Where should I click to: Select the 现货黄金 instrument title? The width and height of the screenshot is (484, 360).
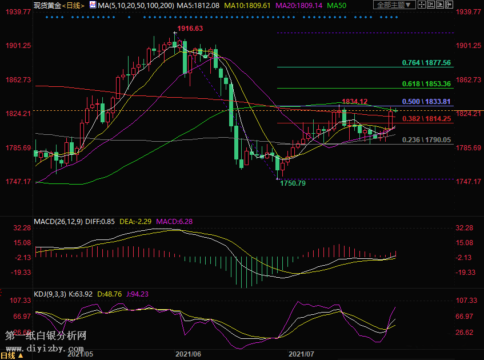[47, 5]
